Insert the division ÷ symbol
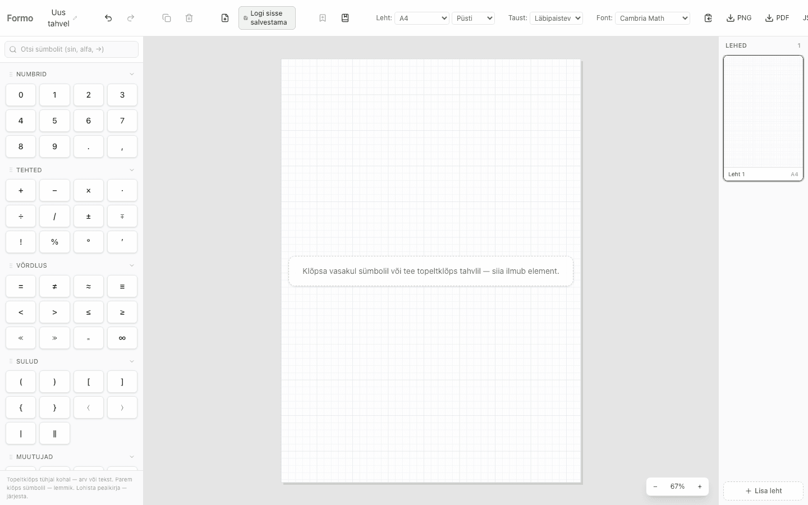Screen dimensions: 808x505 point(21,216)
